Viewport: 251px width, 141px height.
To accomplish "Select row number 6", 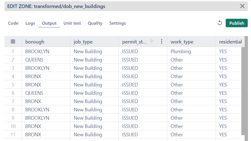I will click(13, 93).
